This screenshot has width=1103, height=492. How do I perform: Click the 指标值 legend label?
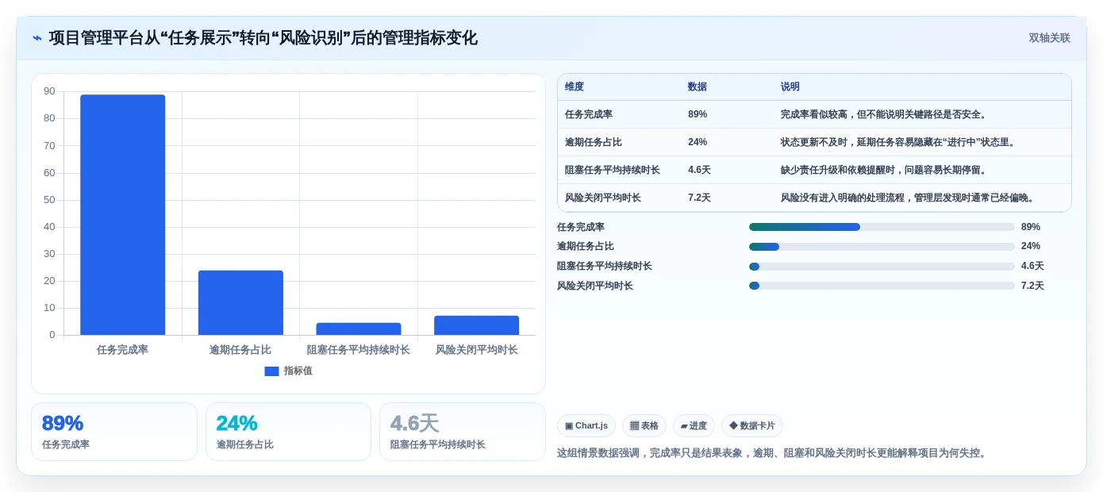click(298, 371)
